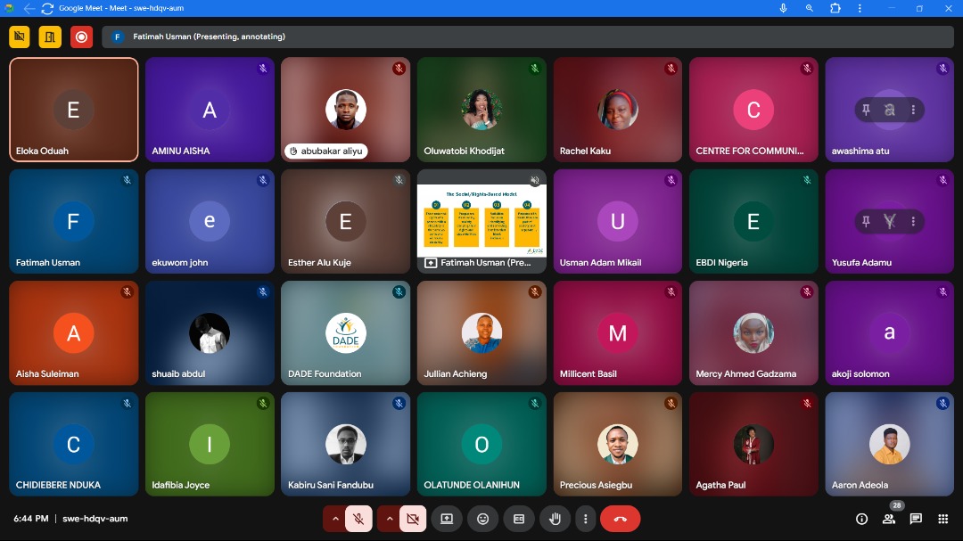Expand audio settings chevron beside microphone
The height and width of the screenshot is (541, 963).
(x=335, y=519)
